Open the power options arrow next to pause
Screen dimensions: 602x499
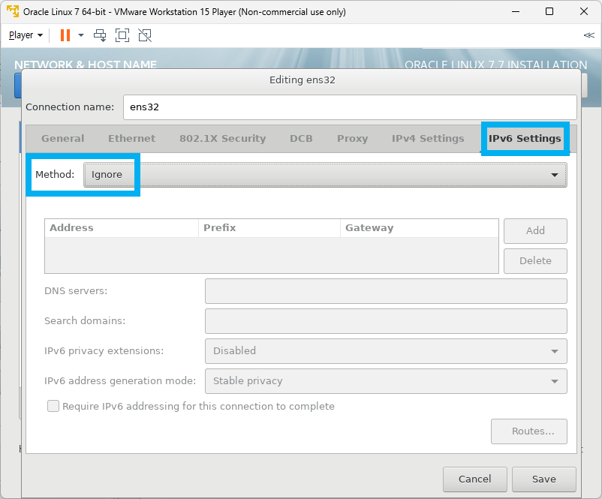[x=81, y=35]
